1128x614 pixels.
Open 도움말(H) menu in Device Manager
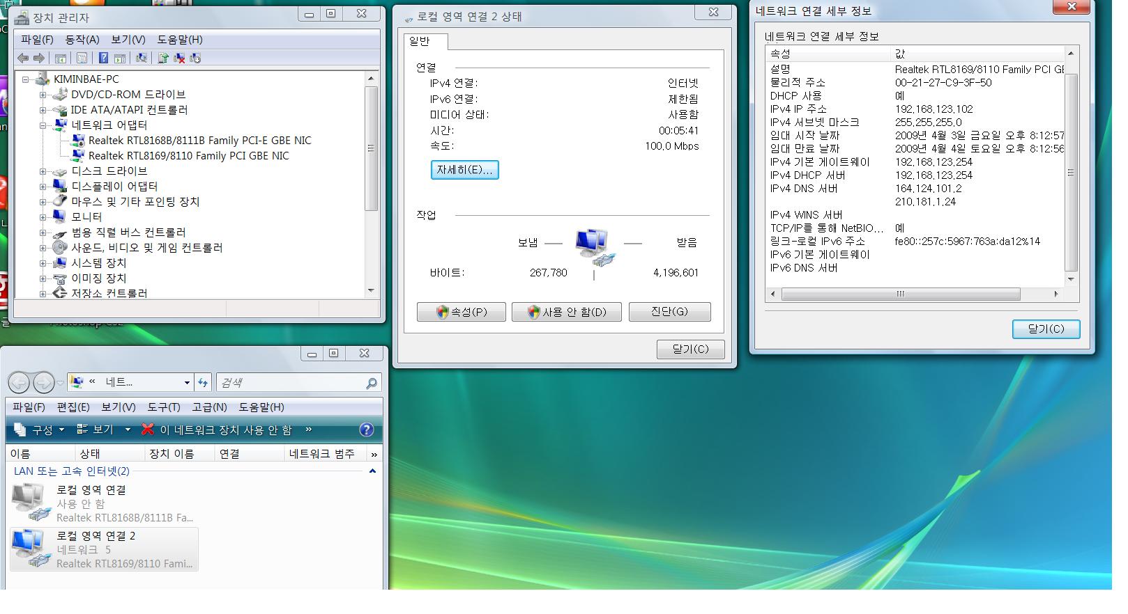[x=180, y=40]
